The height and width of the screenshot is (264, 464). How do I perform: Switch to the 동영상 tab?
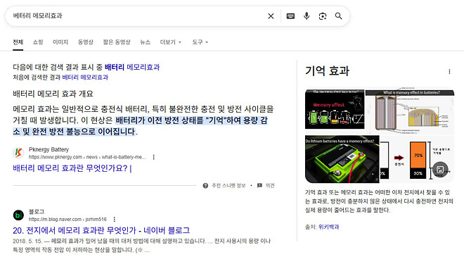click(86, 42)
